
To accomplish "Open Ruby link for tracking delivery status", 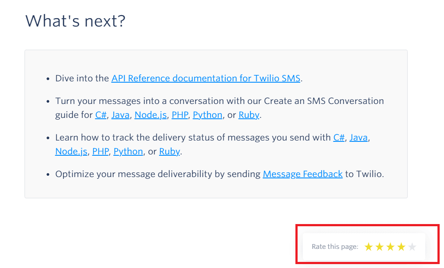I will click(169, 151).
